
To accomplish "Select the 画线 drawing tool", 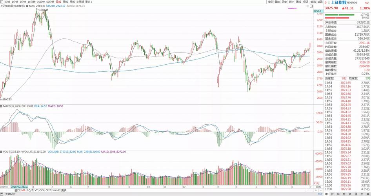I will click(298, 2).
